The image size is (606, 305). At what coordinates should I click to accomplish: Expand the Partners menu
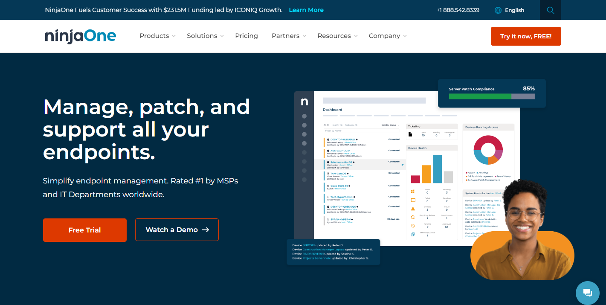point(289,36)
